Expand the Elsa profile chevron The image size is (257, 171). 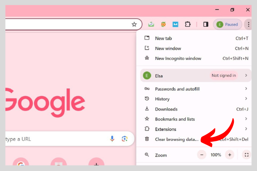tap(246, 75)
